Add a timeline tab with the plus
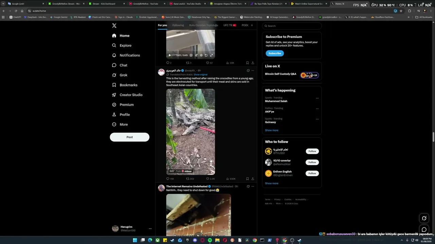 click(x=252, y=25)
